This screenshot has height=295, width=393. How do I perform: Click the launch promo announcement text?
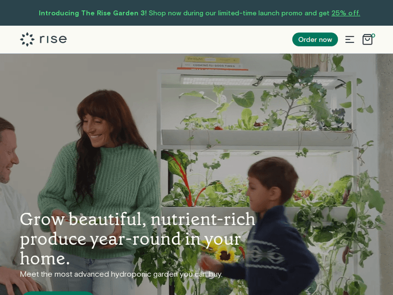click(239, 13)
